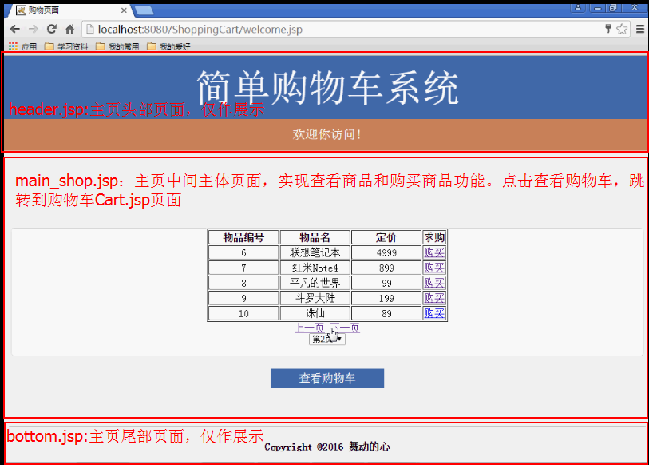Click the key icon in address bar
The height and width of the screenshot is (465, 649).
tap(608, 29)
